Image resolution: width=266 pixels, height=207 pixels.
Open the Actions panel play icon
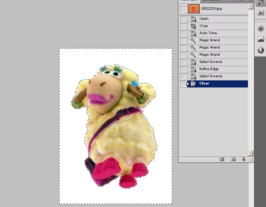point(261,13)
